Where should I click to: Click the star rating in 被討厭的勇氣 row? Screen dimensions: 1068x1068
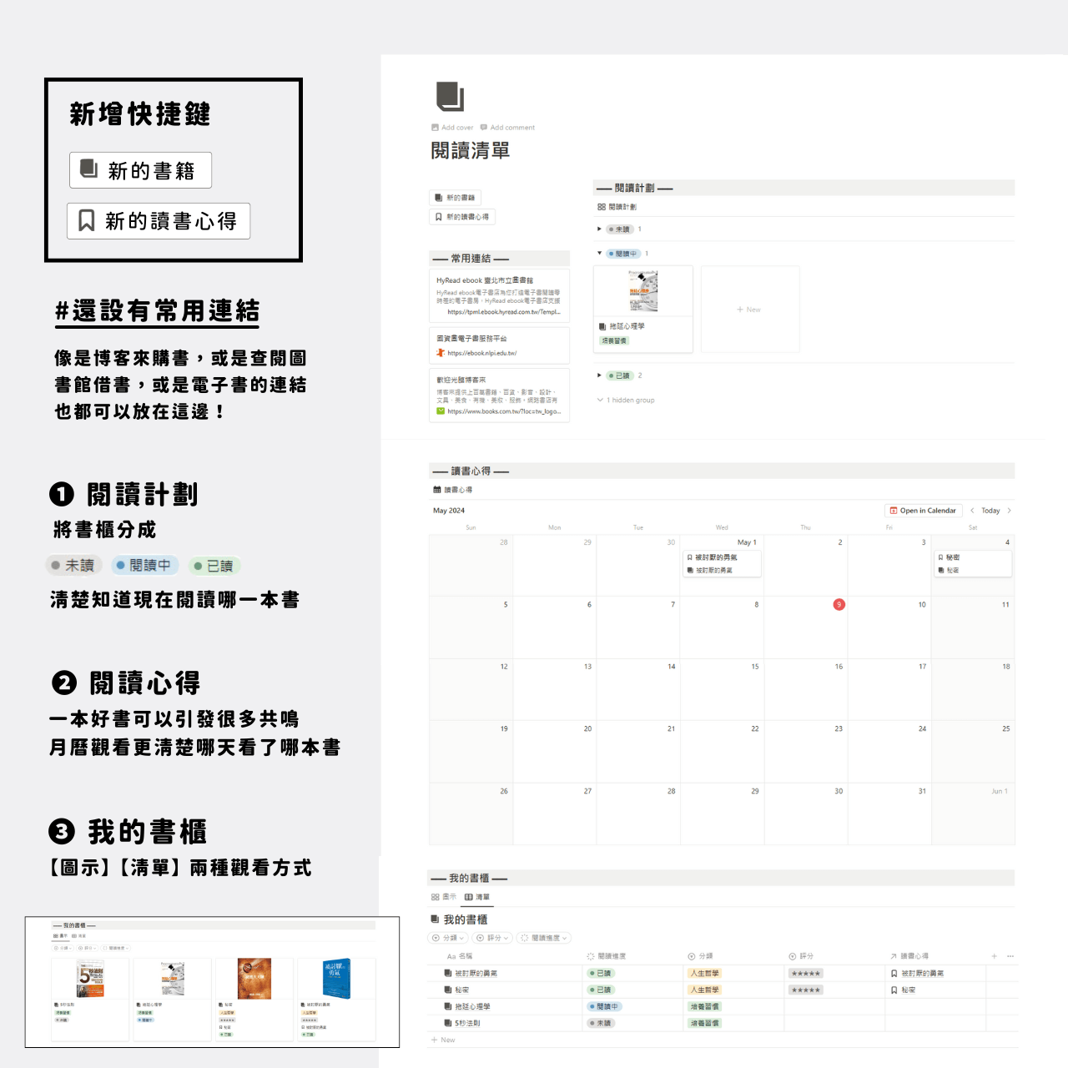click(x=806, y=974)
